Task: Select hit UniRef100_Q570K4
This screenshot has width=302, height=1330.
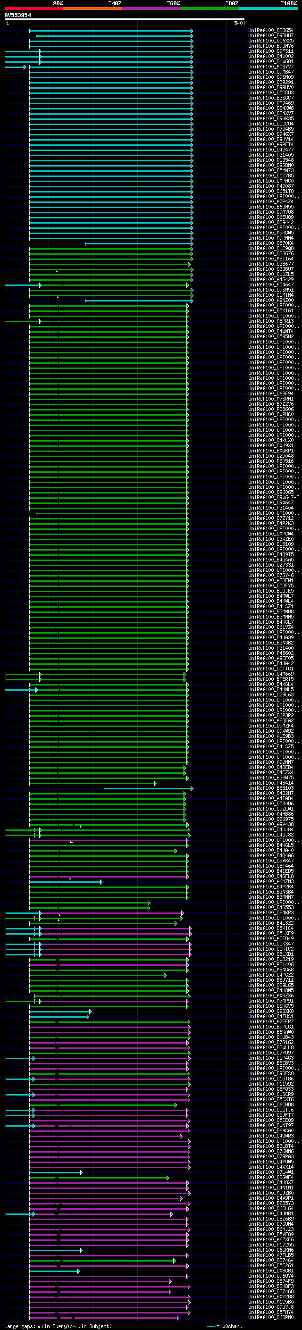Action: point(271,243)
